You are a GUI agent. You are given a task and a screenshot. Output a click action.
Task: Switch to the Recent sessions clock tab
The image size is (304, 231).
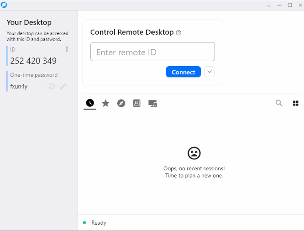(90, 103)
